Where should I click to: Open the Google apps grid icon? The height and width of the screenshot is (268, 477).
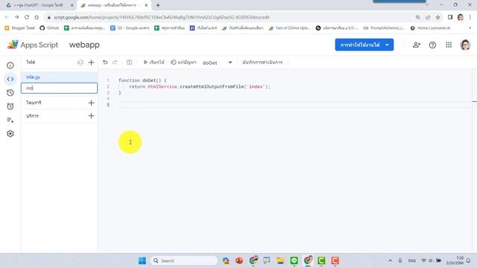coord(449,45)
